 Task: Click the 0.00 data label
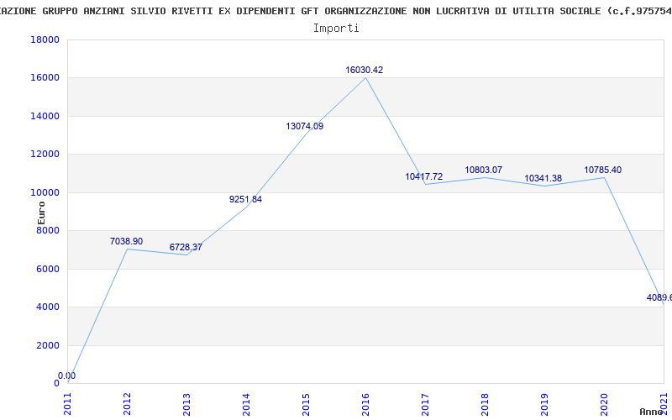point(67,375)
